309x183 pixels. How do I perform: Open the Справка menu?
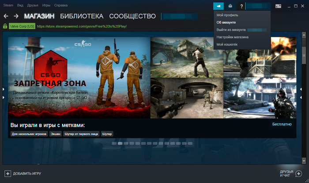[61, 5]
